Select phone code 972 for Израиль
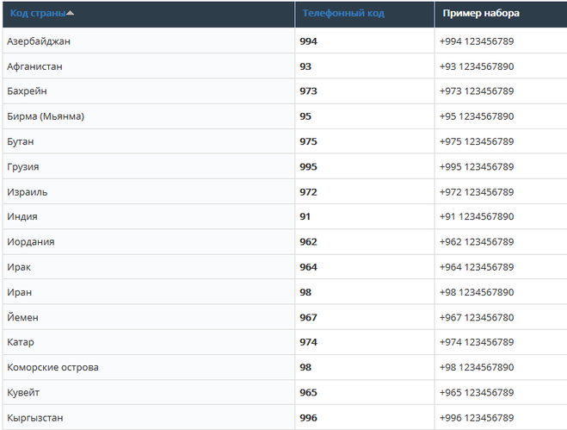Image resolution: width=567 pixels, height=430 pixels. pyautogui.click(x=308, y=191)
